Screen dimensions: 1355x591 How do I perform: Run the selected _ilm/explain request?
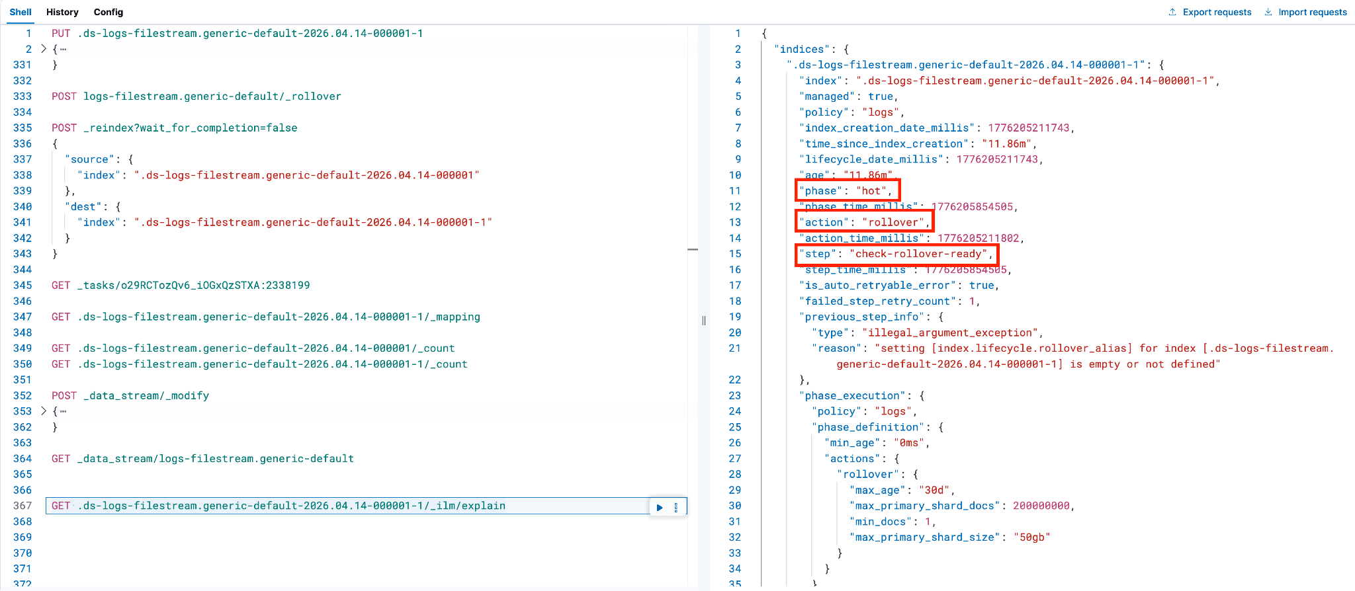tap(660, 508)
